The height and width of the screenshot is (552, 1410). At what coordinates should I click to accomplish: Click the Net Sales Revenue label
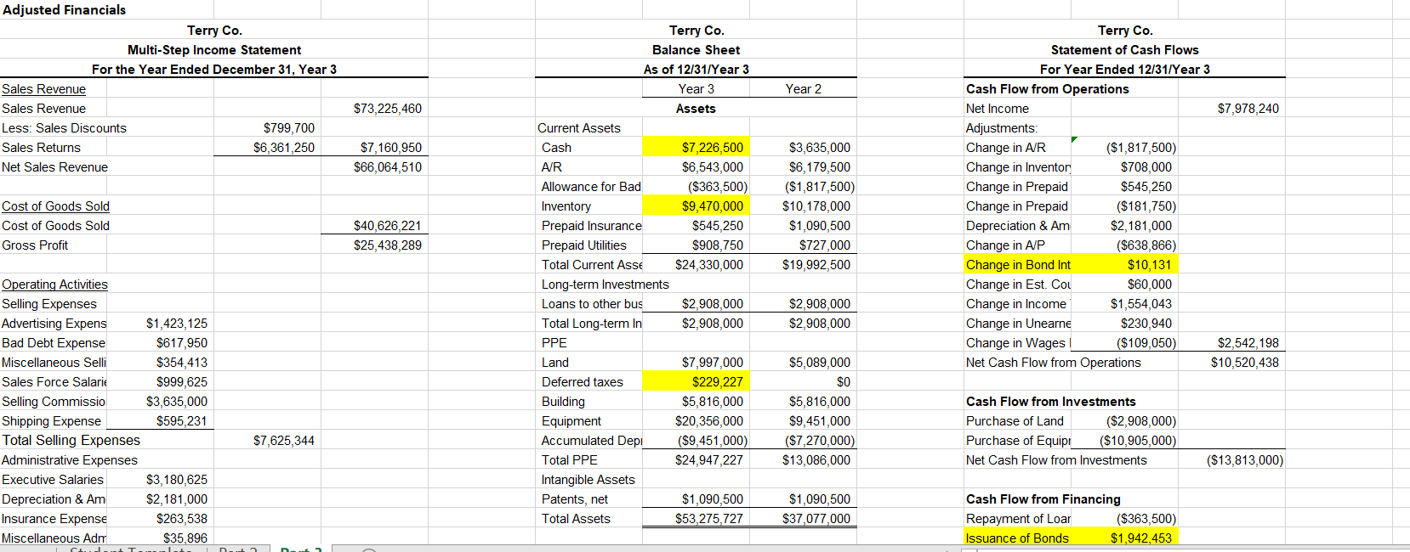54,167
